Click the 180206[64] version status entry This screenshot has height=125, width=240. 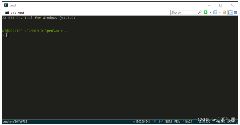tap(141, 122)
